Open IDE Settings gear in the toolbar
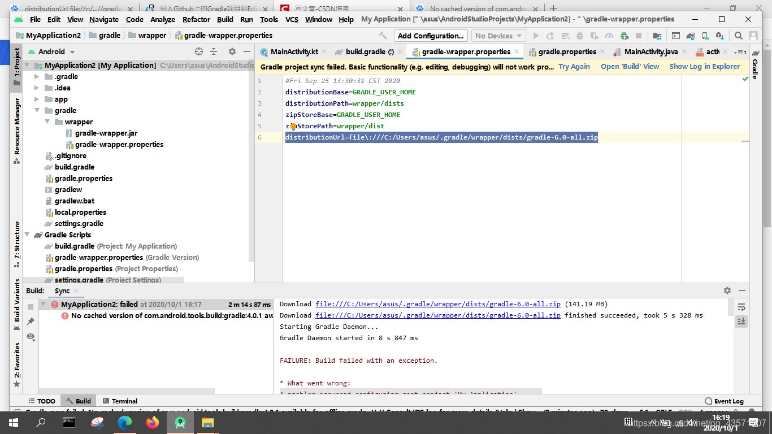The image size is (772, 434). (232, 50)
